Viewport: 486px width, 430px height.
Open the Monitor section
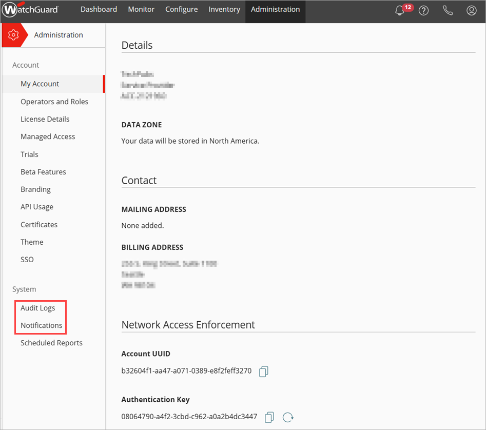pyautogui.click(x=141, y=9)
